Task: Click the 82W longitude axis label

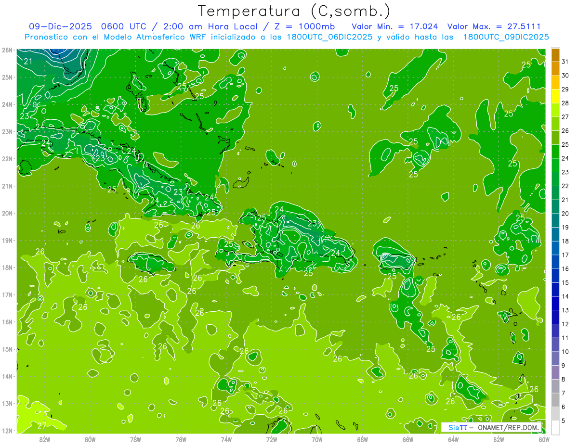Action: [x=45, y=439]
